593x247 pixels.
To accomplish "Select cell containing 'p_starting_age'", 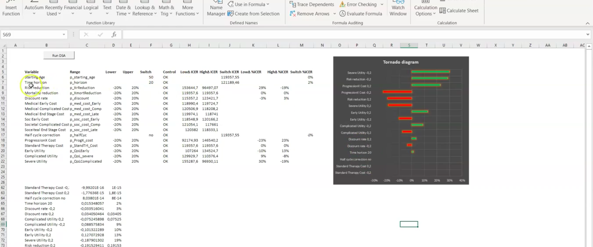I will tap(86, 77).
